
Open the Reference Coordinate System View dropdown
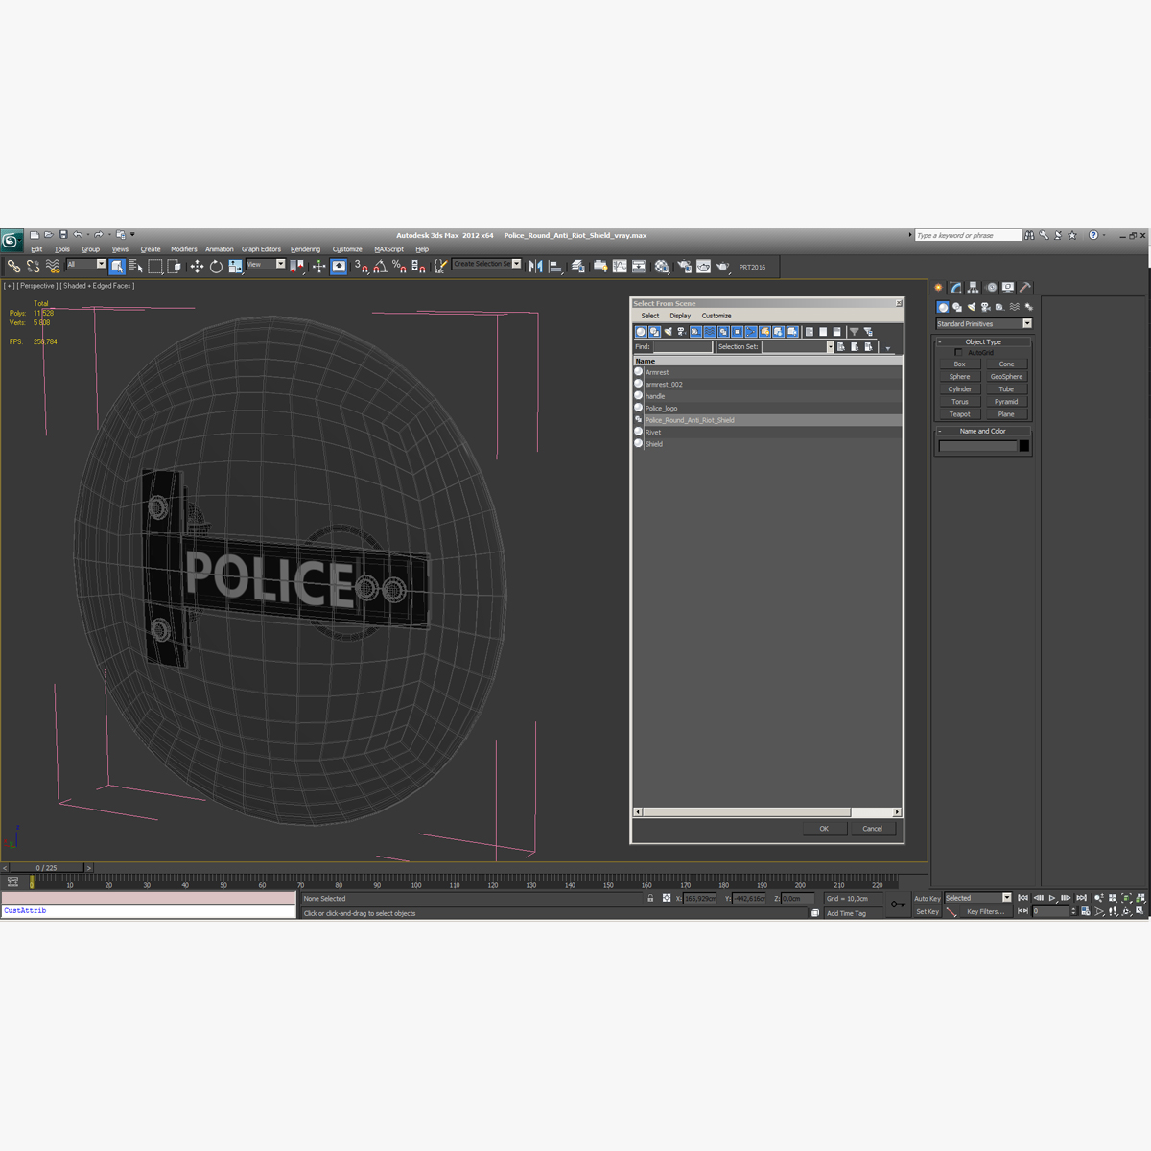click(266, 265)
